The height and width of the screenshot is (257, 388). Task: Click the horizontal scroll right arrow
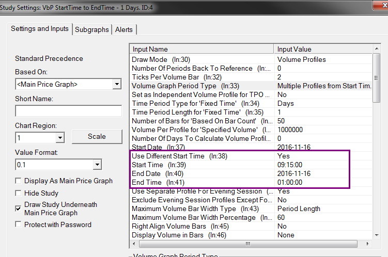pos(367,244)
